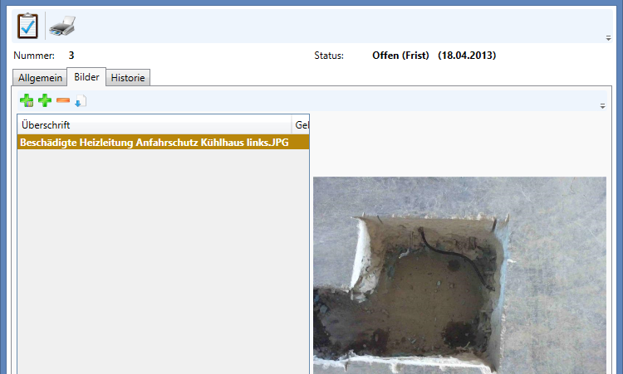Click the status value Offen (Frist)
623x374 pixels.
point(400,56)
